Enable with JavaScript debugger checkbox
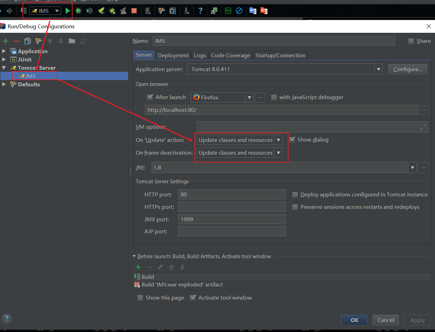The image size is (435, 332). click(274, 97)
